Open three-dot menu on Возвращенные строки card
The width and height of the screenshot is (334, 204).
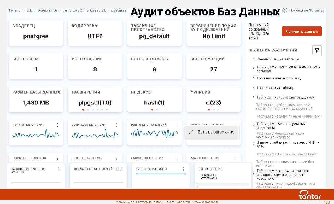[x=117, y=125]
